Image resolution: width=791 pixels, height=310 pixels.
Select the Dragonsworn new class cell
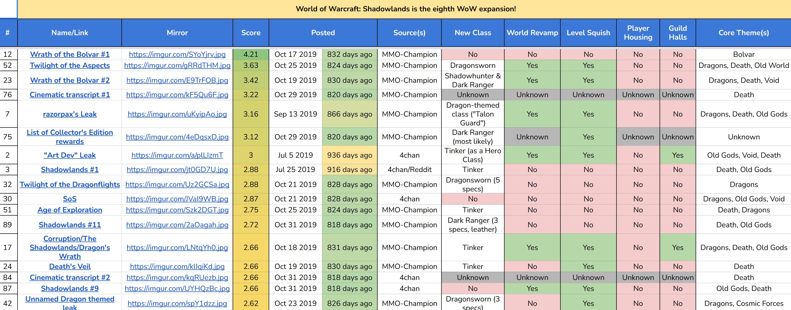(x=472, y=65)
